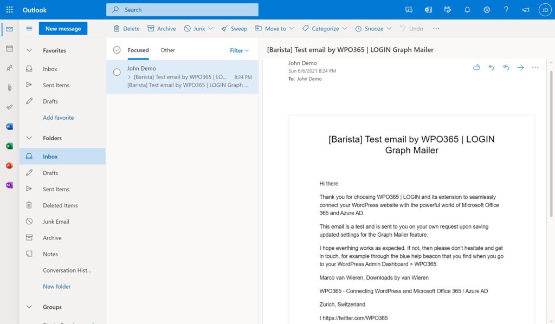Click the reading pane vertical scrollbar
Image resolution: width=555 pixels, height=324 pixels.
point(551,143)
